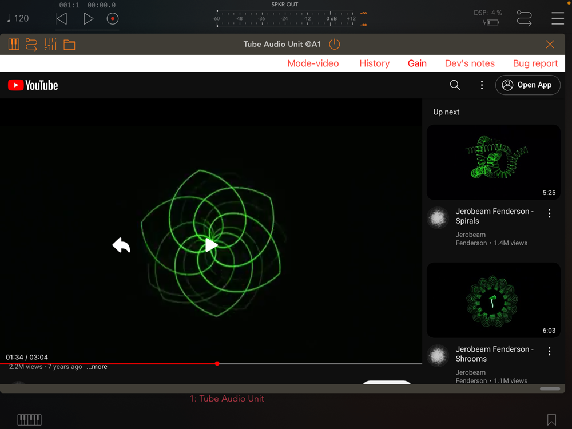Click the DSP 4 % indicator

click(x=488, y=13)
